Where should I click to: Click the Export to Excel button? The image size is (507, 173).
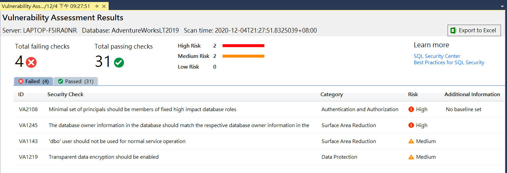(x=474, y=30)
